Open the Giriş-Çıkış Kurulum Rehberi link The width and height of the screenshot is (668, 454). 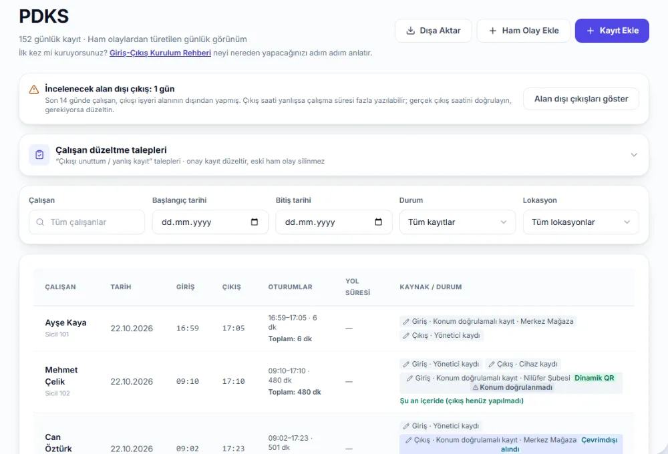pyautogui.click(x=160, y=53)
